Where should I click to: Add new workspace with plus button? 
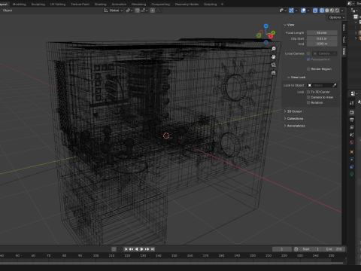click(222, 5)
